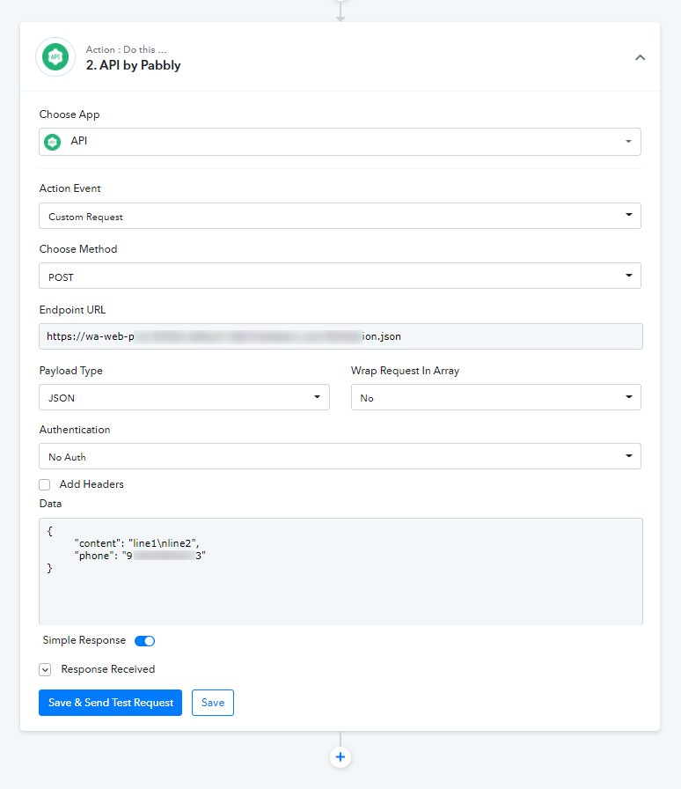The height and width of the screenshot is (789, 681).
Task: Click the green API icon in Choose App
Action: [52, 142]
